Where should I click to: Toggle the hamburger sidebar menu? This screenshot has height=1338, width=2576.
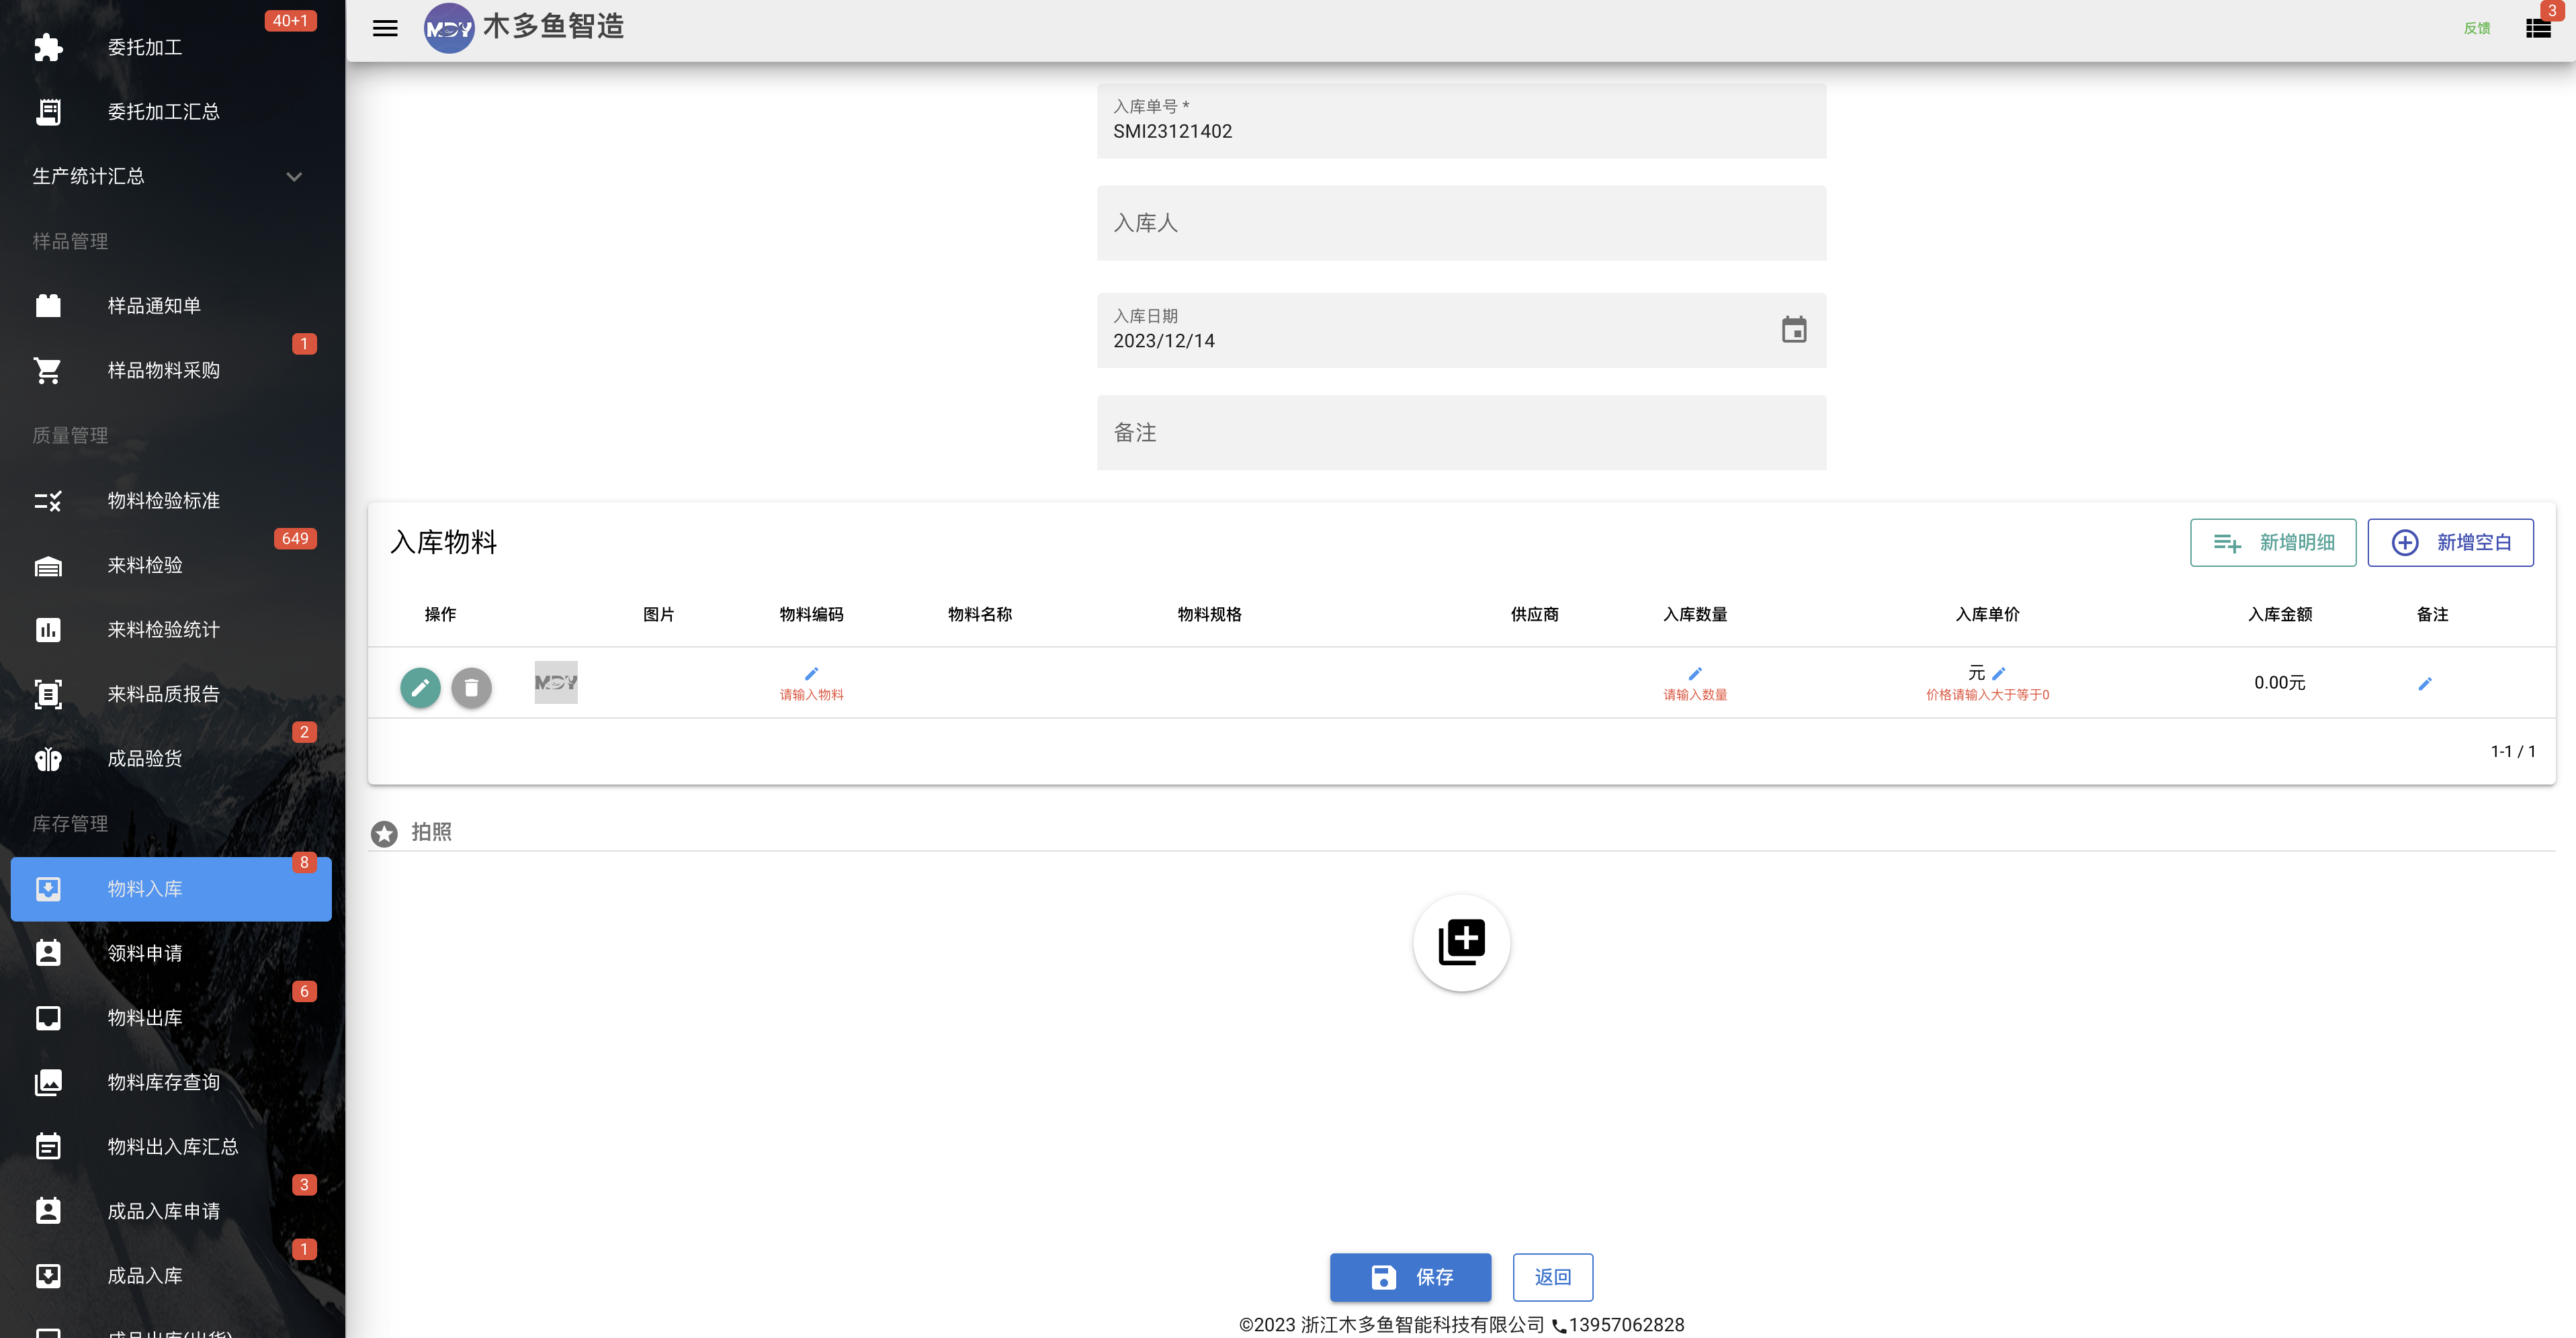pyautogui.click(x=385, y=28)
